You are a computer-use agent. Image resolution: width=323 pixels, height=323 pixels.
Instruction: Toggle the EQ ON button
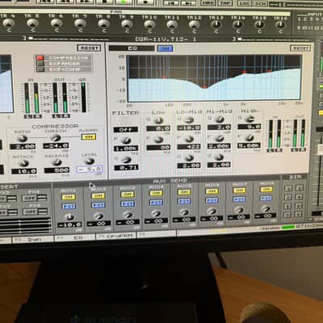pos(165,48)
